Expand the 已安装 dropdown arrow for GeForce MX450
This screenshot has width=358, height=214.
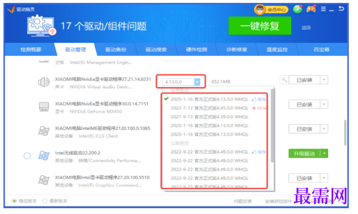point(324,104)
